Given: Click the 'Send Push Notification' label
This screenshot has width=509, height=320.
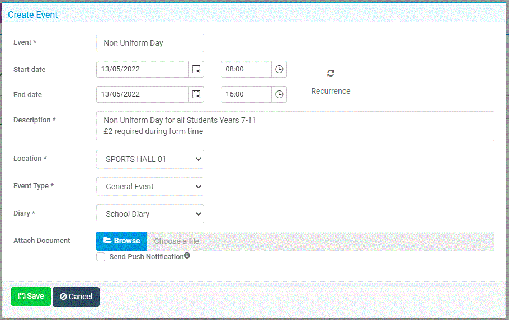Looking at the screenshot, I should tap(147, 257).
